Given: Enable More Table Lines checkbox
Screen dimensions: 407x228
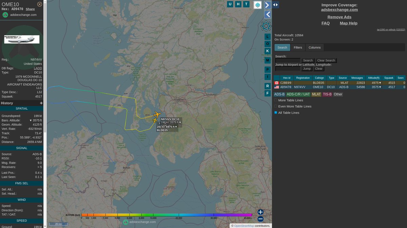Looking at the screenshot, I should pos(276,100).
